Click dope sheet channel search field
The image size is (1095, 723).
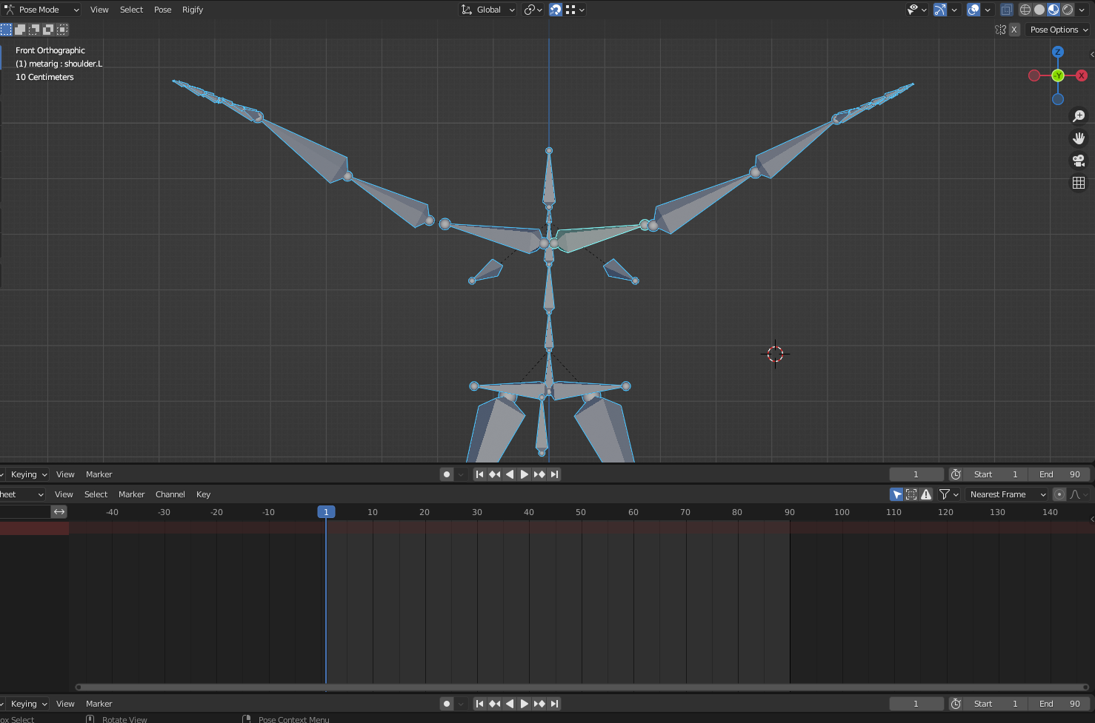[x=24, y=511]
